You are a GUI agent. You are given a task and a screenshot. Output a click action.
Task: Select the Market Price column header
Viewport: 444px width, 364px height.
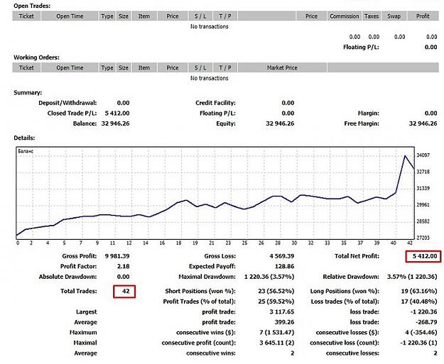click(282, 67)
